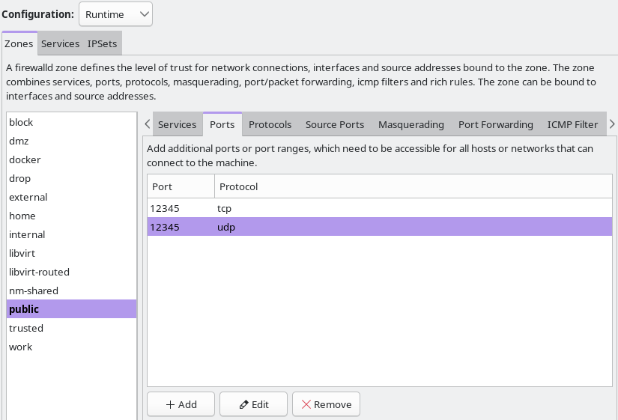Select the nm-shared zone
Screen dimensions: 618x420
coord(71,290)
